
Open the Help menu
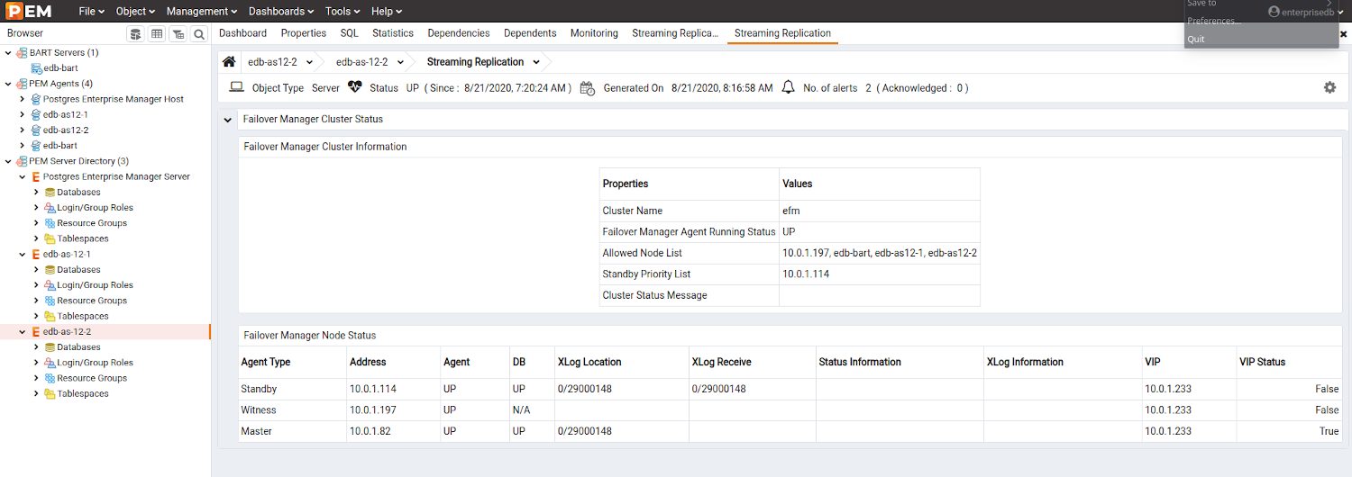(x=387, y=11)
